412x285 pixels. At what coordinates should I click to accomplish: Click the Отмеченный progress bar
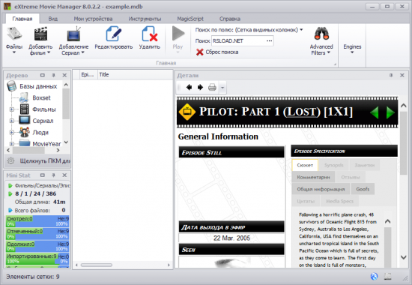(x=37, y=234)
